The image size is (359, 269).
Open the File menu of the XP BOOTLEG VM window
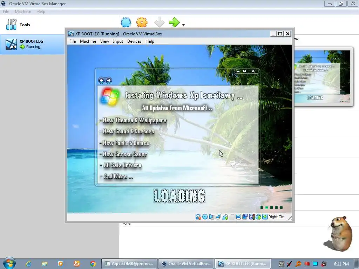(x=73, y=41)
